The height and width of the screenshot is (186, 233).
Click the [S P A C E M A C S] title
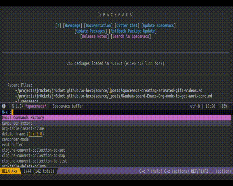pos(116,15)
